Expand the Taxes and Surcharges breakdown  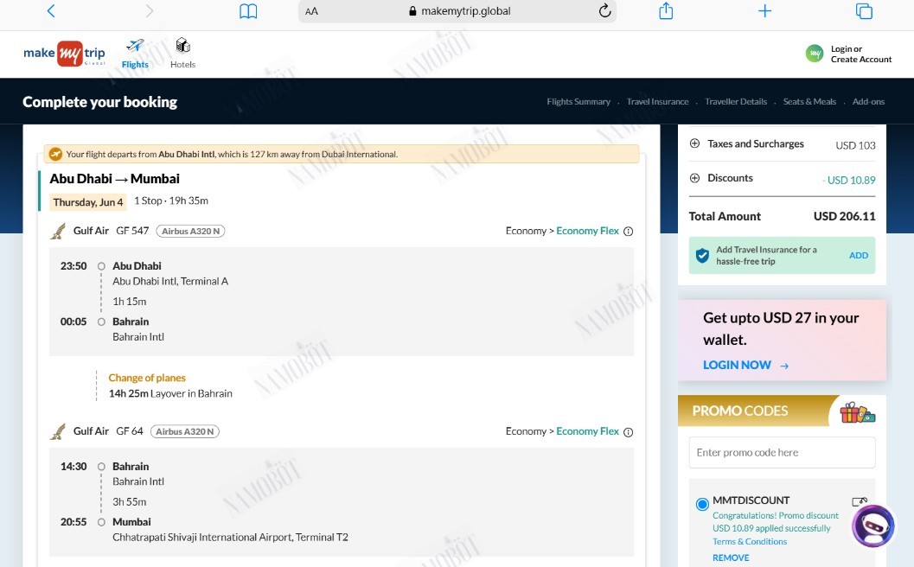click(x=695, y=143)
